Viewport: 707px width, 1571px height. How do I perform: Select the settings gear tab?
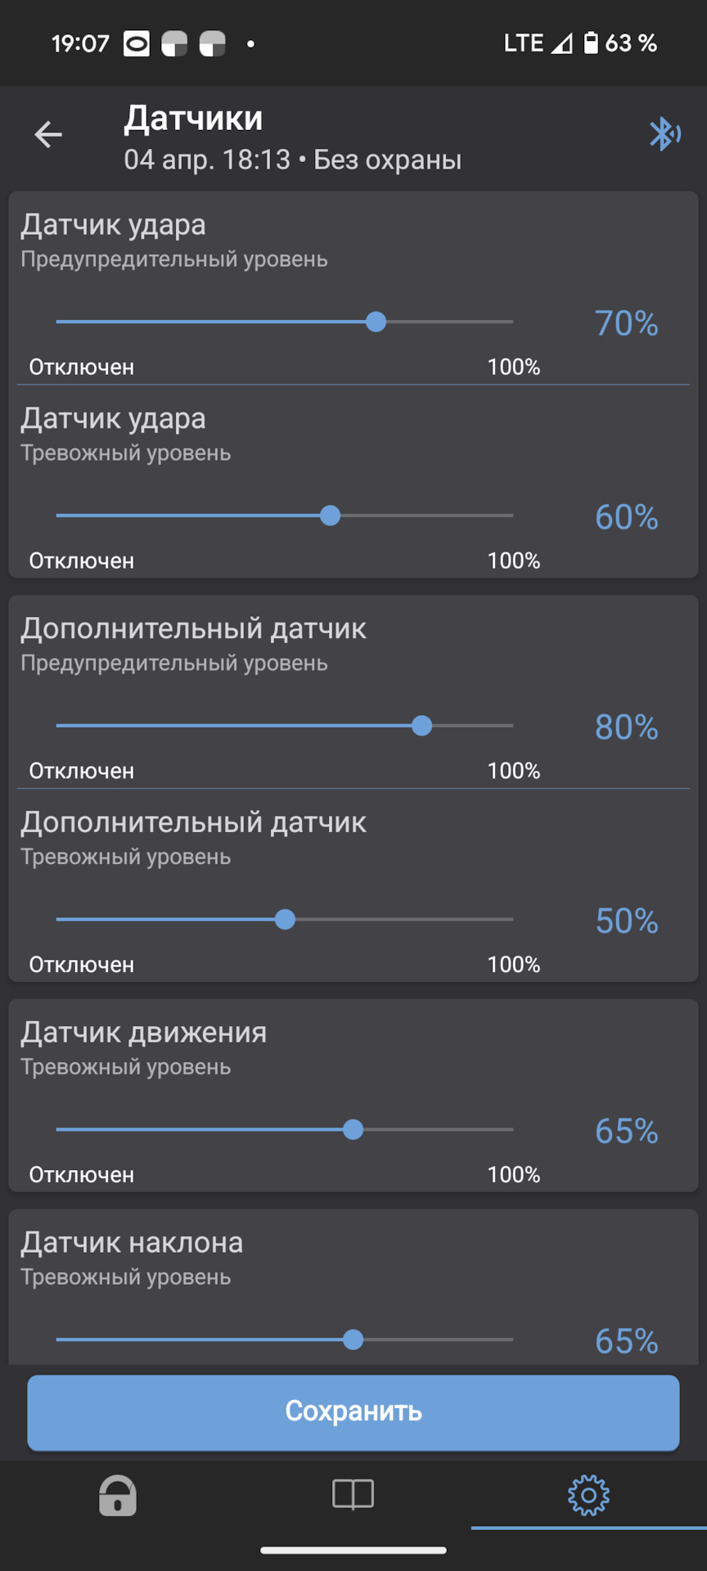pos(588,1495)
